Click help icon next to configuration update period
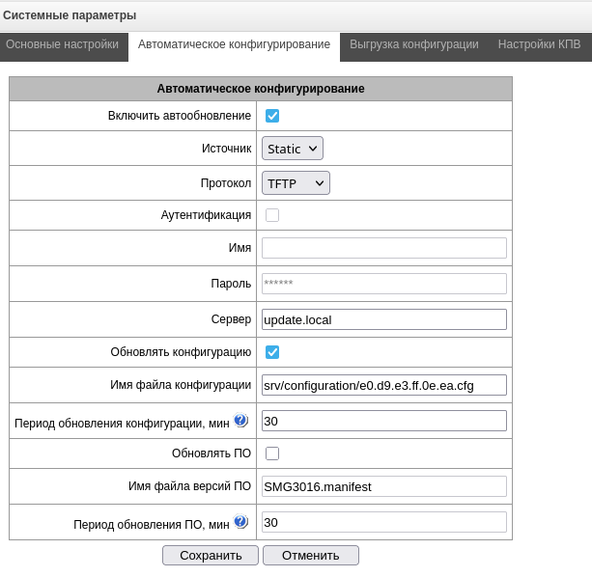 click(x=240, y=420)
